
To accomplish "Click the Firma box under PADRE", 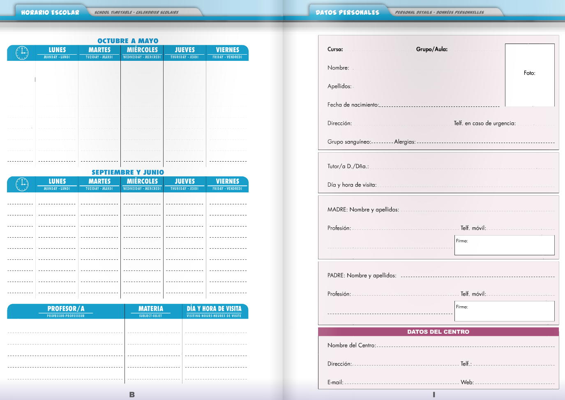I will [505, 311].
